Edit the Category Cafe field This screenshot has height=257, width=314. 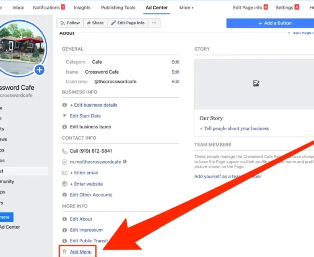(x=175, y=62)
